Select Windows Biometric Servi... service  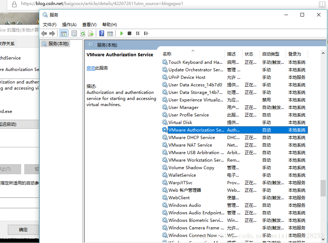coord(235,220)
